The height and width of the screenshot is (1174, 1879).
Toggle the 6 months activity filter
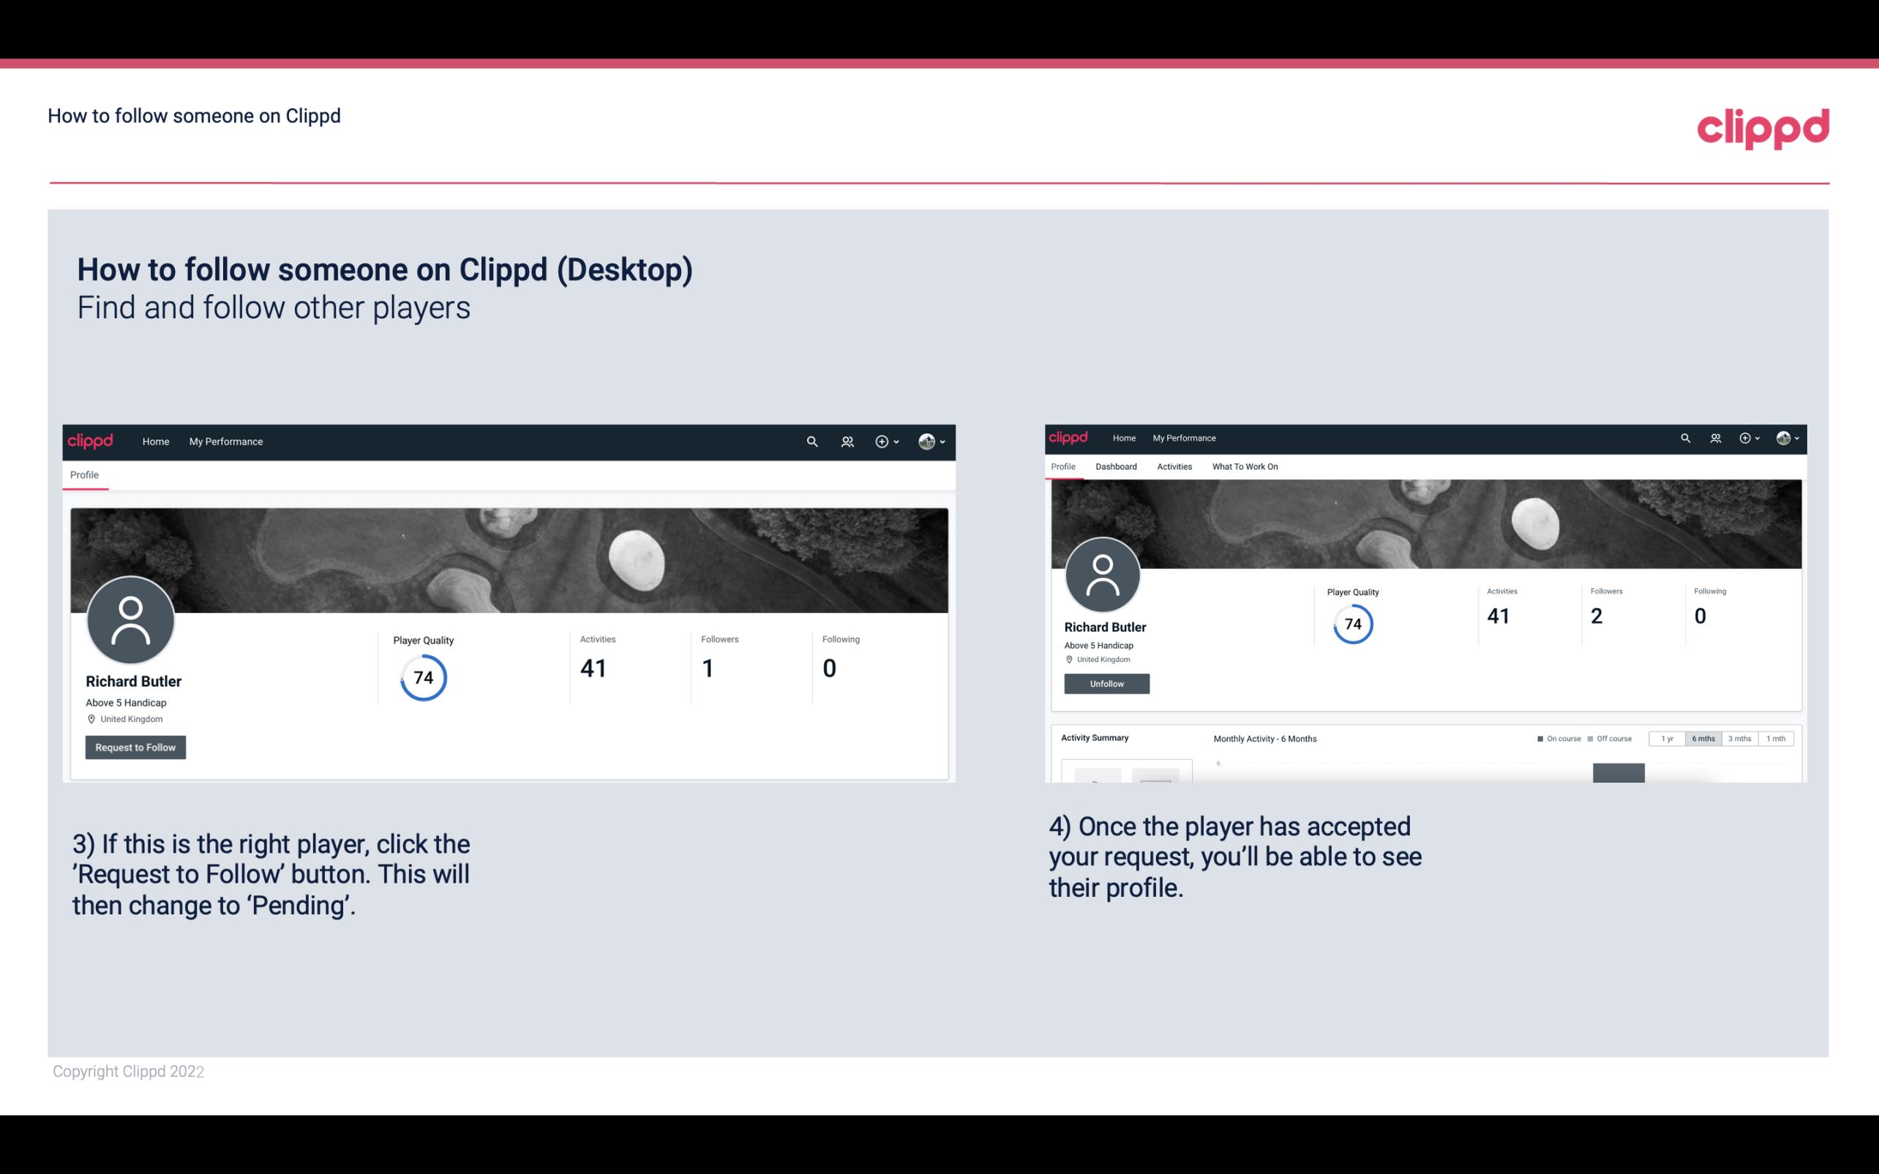pos(1702,739)
